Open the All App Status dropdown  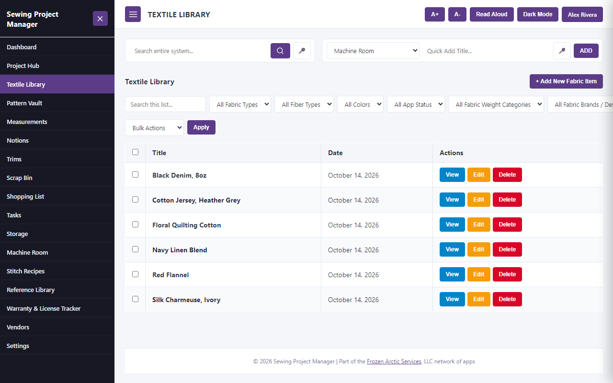[416, 104]
